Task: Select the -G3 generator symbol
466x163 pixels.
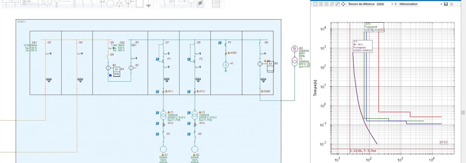Action: 295,49
